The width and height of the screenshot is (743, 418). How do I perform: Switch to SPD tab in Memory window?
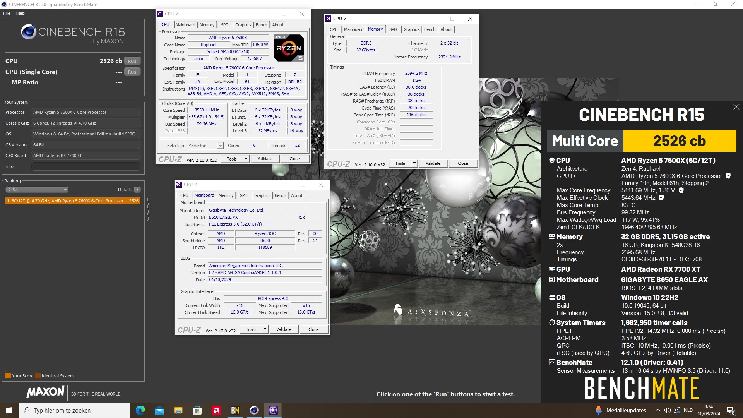click(x=393, y=29)
